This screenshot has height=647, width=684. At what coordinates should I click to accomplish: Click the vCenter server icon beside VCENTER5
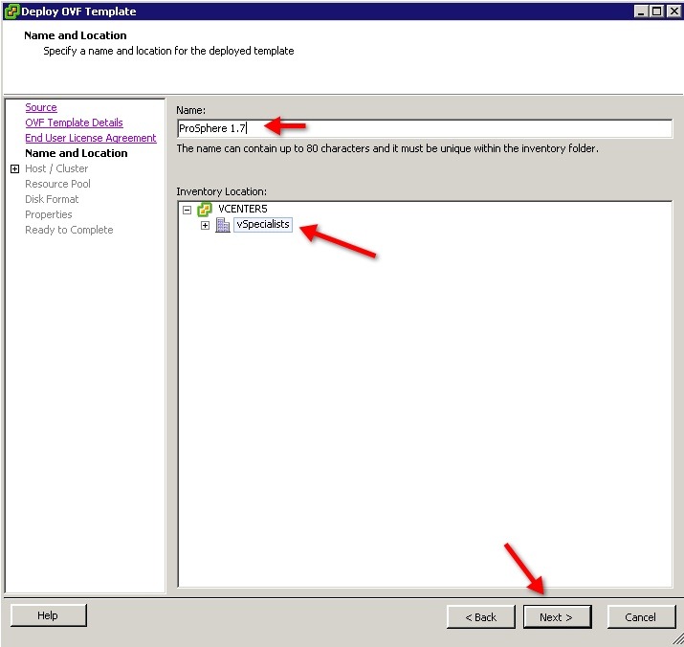click(x=204, y=210)
